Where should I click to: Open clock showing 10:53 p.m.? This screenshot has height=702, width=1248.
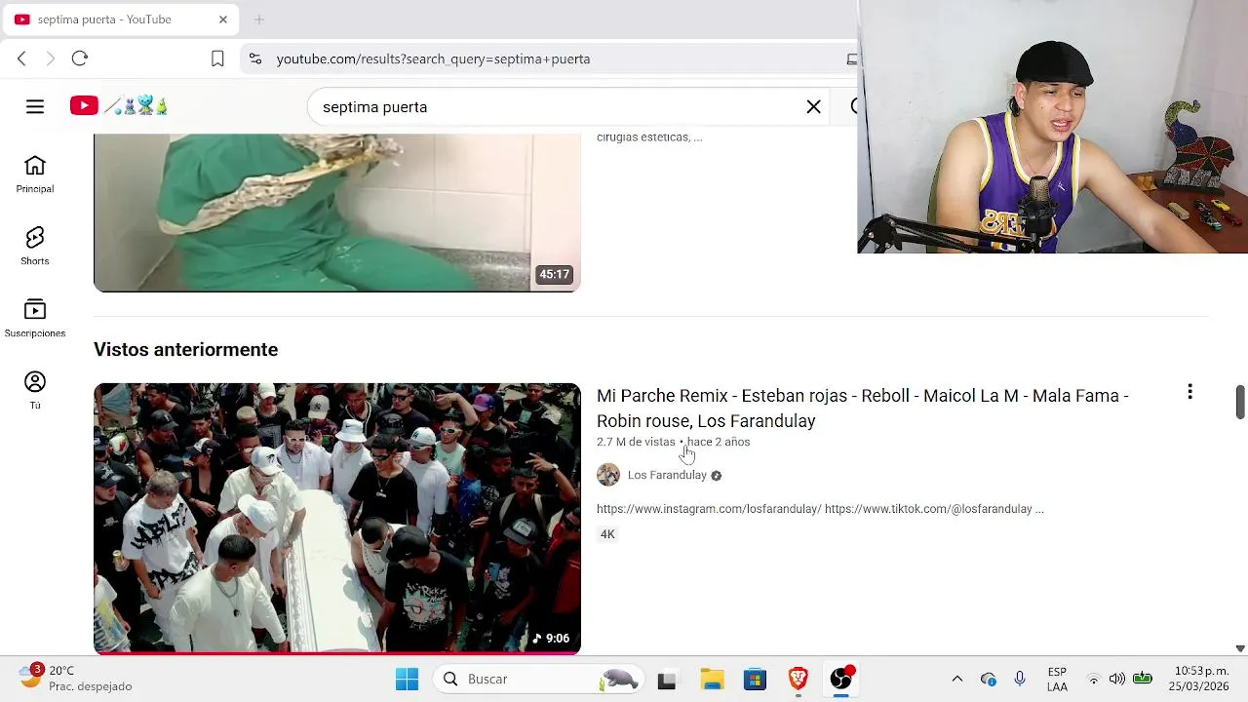point(1199,679)
